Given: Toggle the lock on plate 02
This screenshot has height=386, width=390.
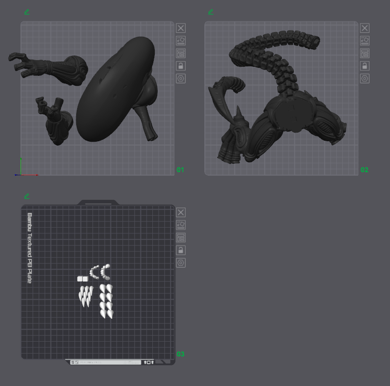Looking at the screenshot, I should click(x=365, y=66).
